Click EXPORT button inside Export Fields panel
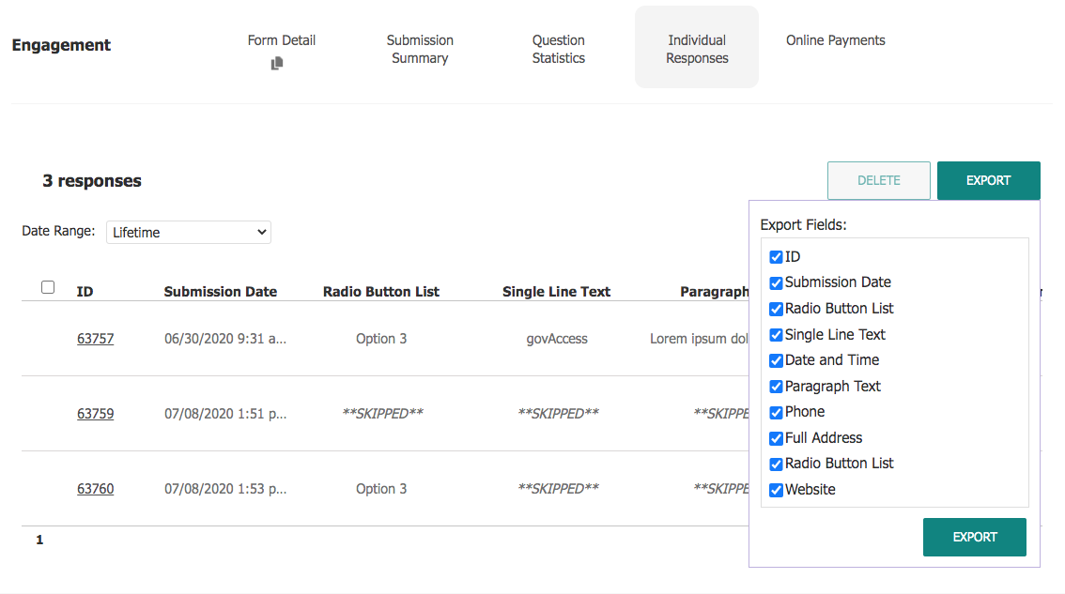This screenshot has width=1065, height=594. tap(974, 537)
